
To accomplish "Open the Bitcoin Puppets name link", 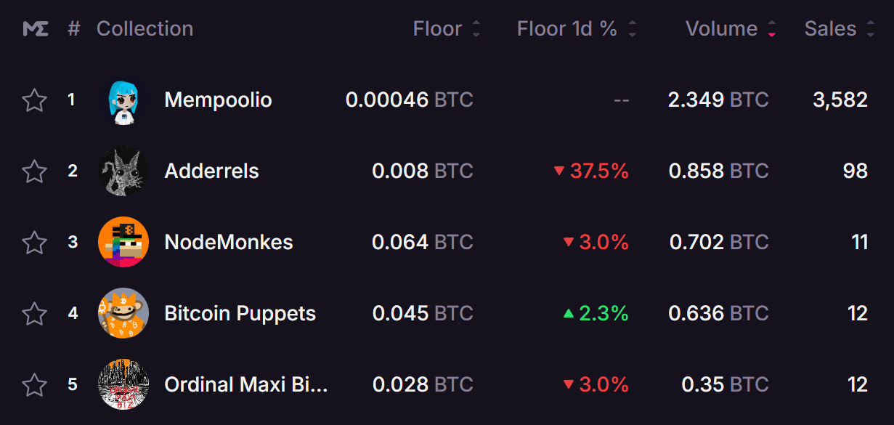I will 240,314.
